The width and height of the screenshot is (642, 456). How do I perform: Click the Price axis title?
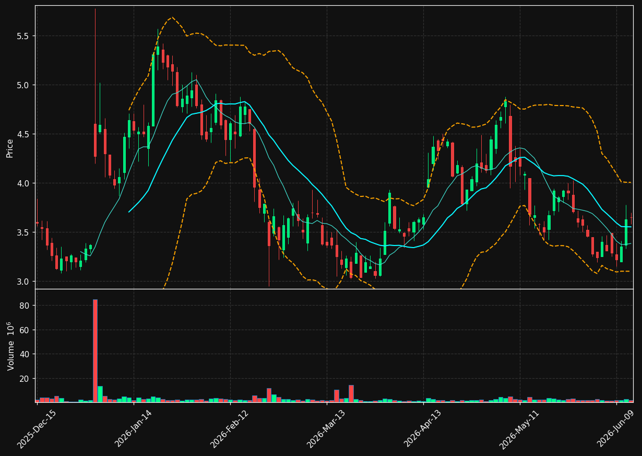point(10,147)
